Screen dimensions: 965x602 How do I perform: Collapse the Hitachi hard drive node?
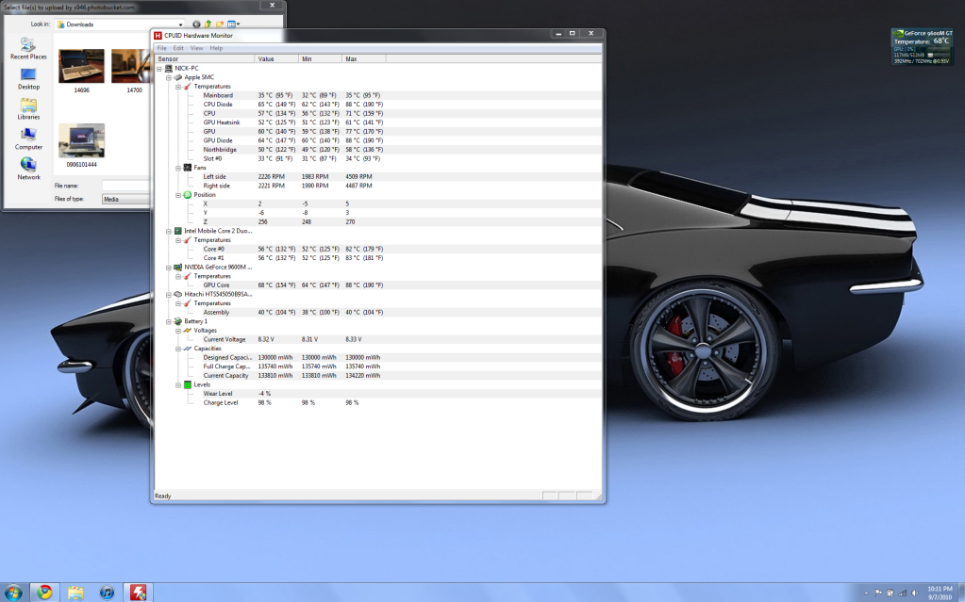click(x=169, y=295)
